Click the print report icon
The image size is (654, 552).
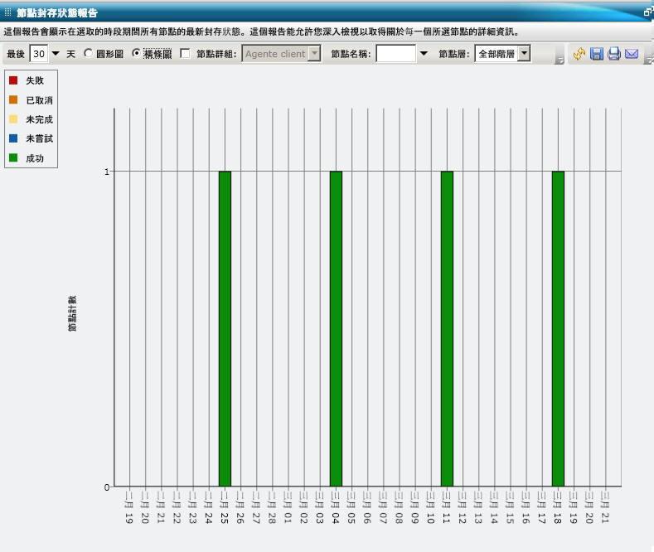[614, 54]
